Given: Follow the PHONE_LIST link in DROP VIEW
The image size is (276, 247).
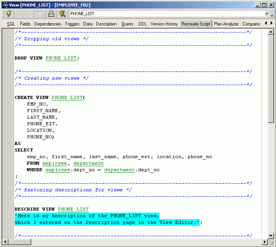Looking at the screenshot, I should click(x=61, y=58).
